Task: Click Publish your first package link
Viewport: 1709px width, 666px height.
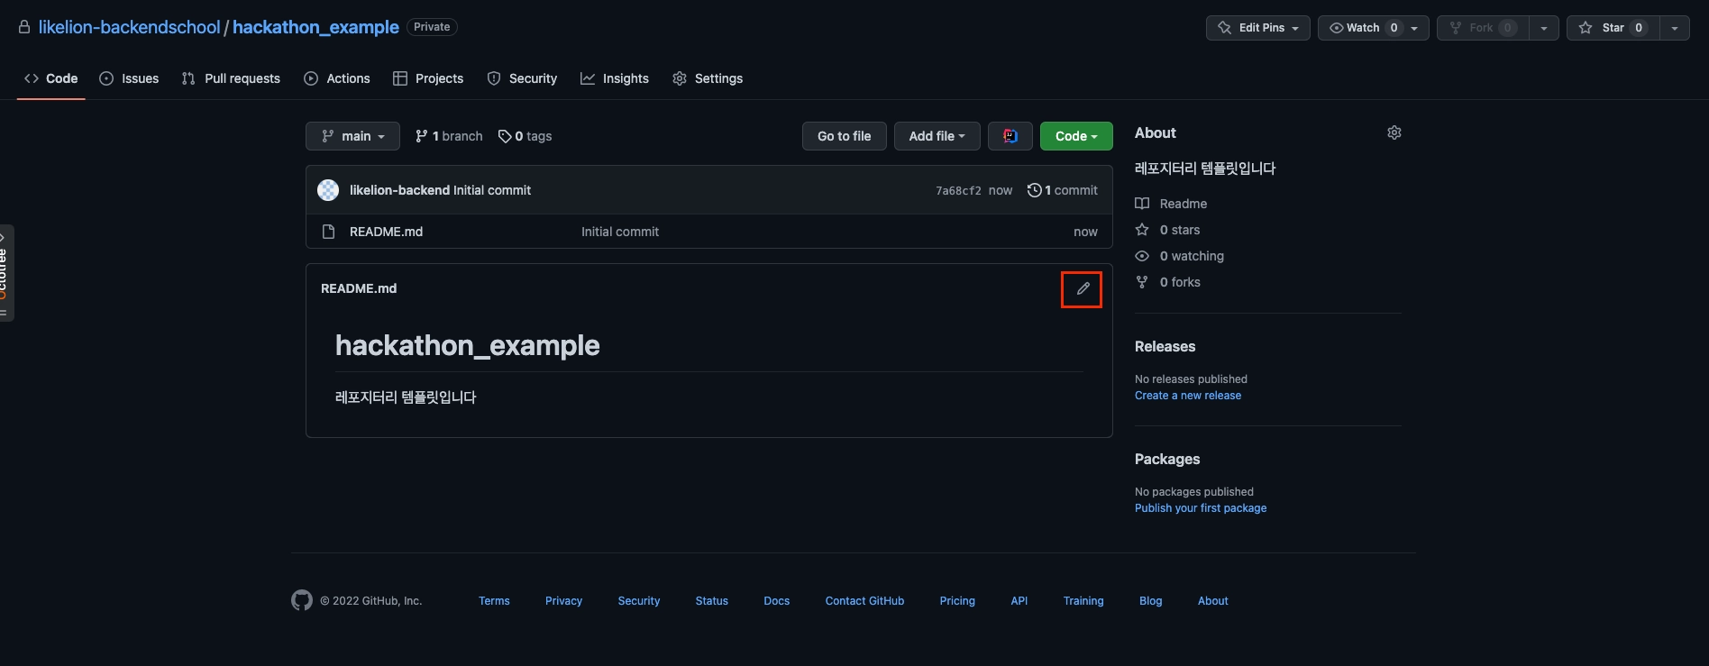Action: pos(1201,508)
